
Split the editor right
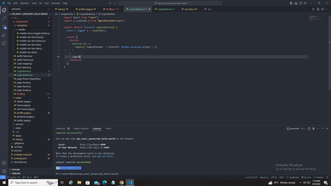click(x=322, y=9)
